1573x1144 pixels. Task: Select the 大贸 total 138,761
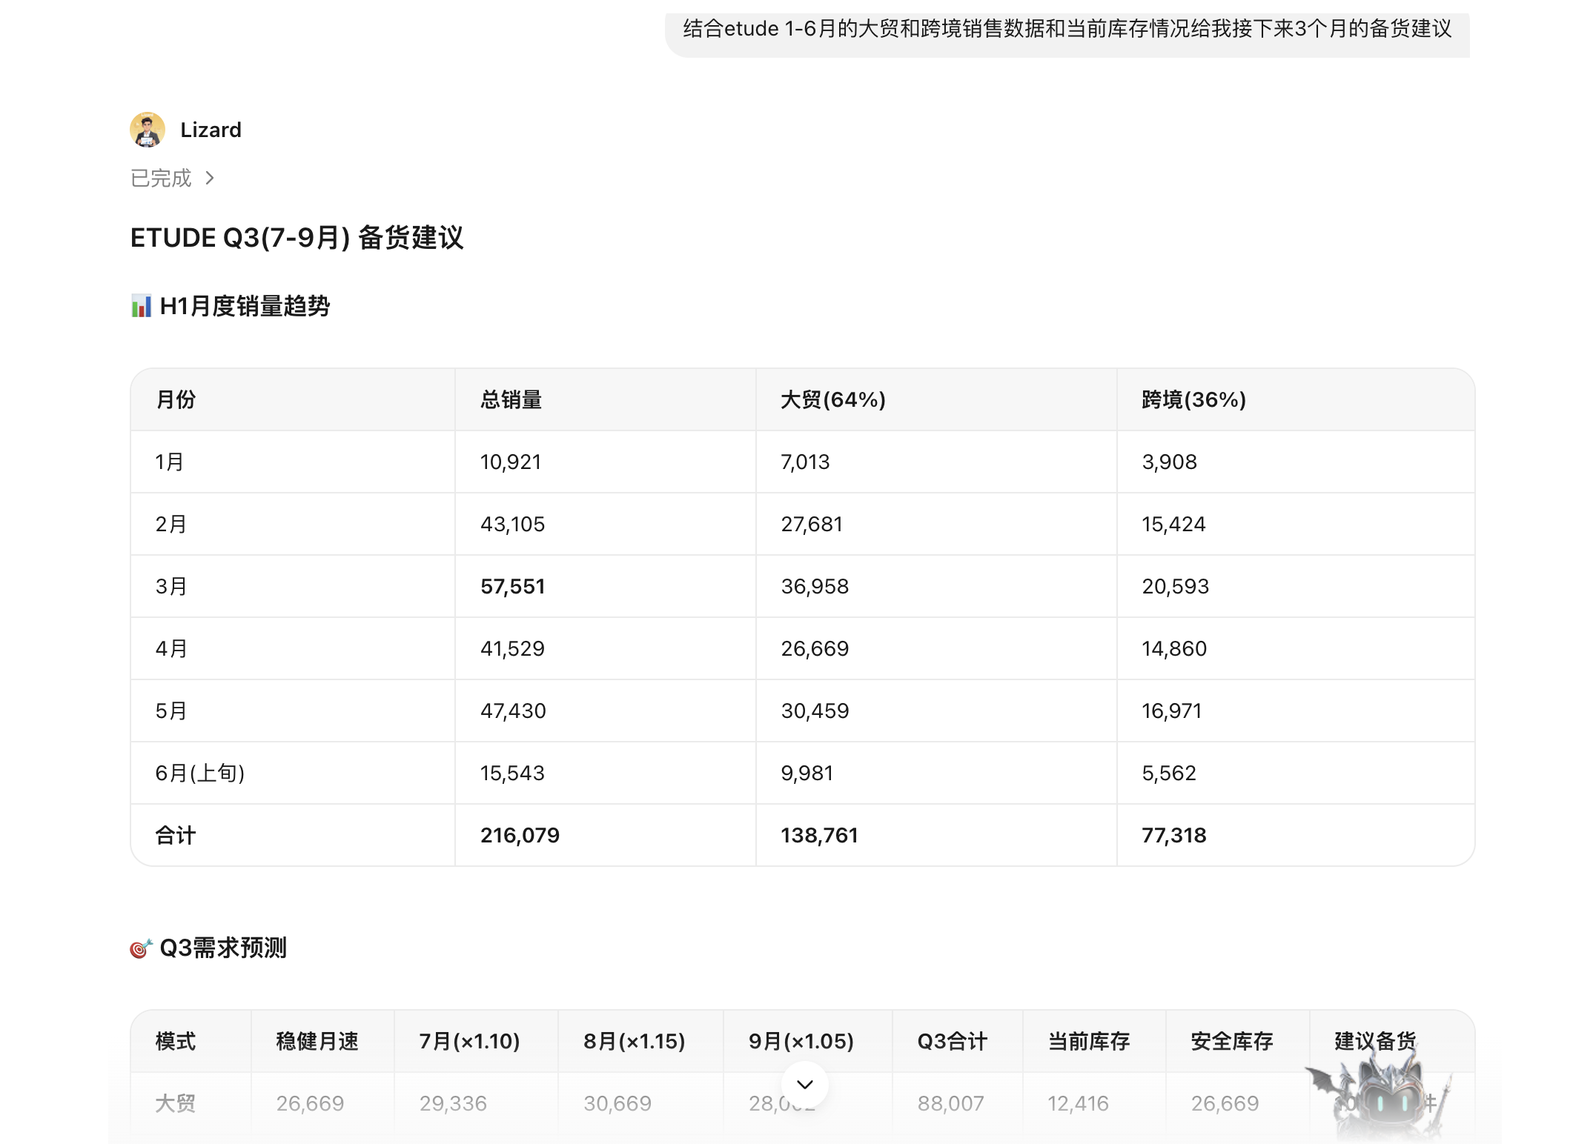click(x=819, y=836)
